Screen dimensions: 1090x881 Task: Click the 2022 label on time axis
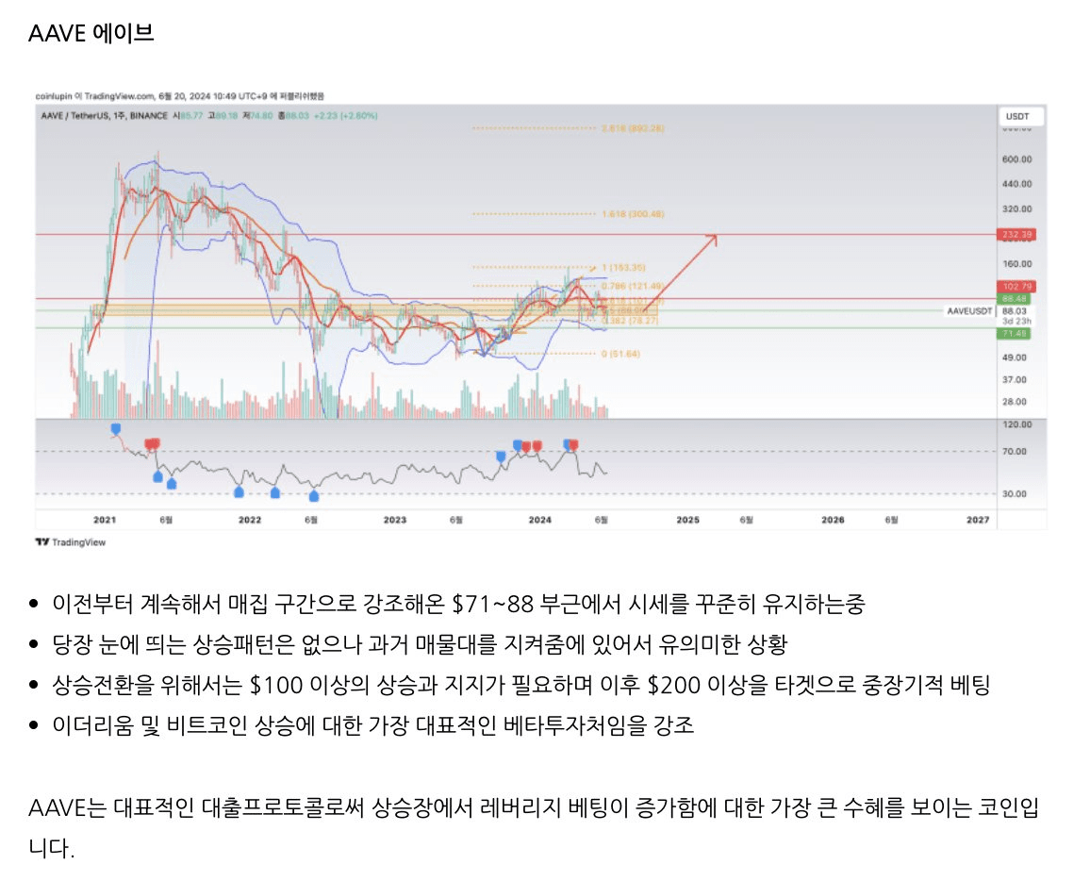pos(250,520)
